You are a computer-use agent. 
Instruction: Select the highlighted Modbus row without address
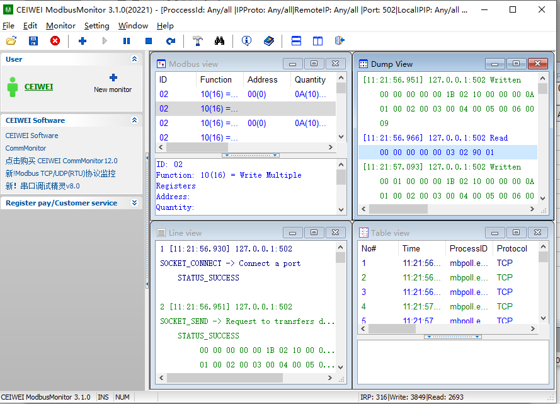246,108
